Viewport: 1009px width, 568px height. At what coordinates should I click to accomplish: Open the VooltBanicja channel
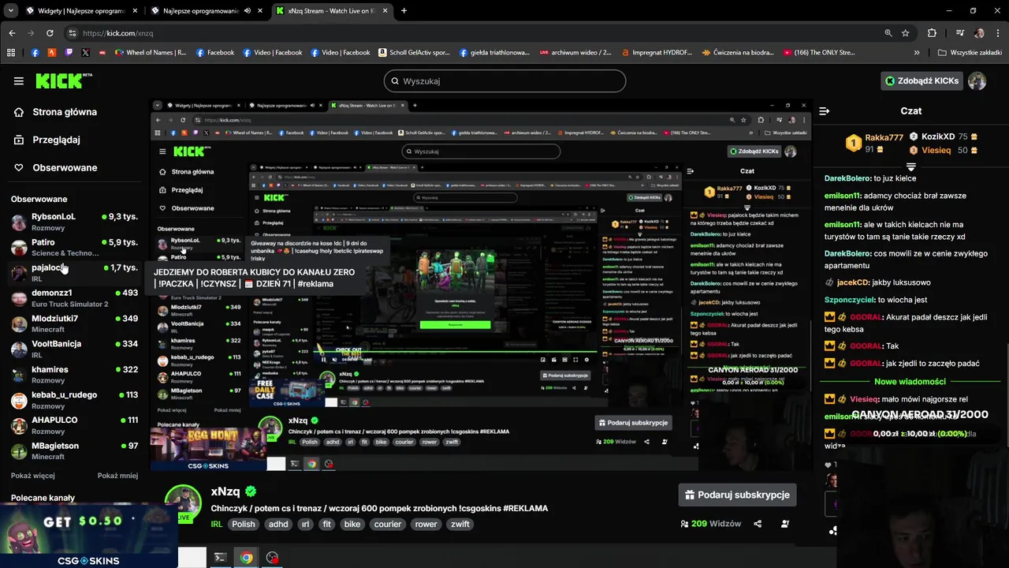(75, 349)
